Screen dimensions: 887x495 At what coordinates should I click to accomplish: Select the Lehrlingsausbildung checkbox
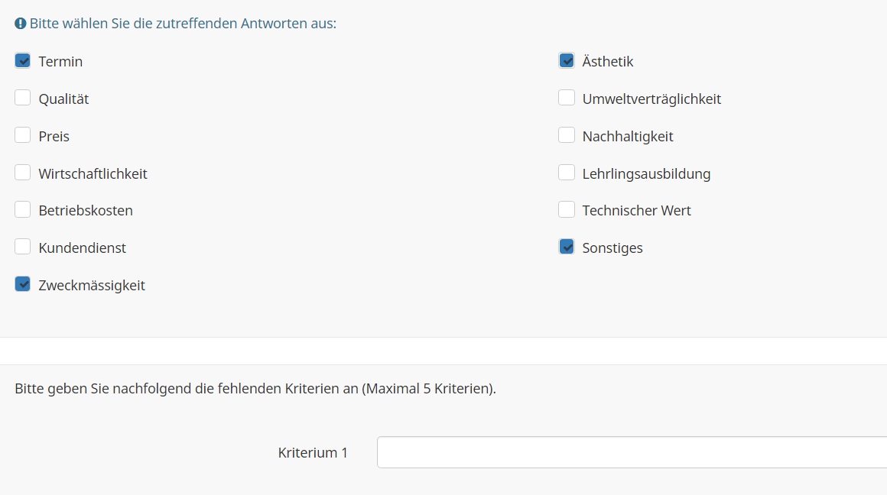[x=567, y=173]
